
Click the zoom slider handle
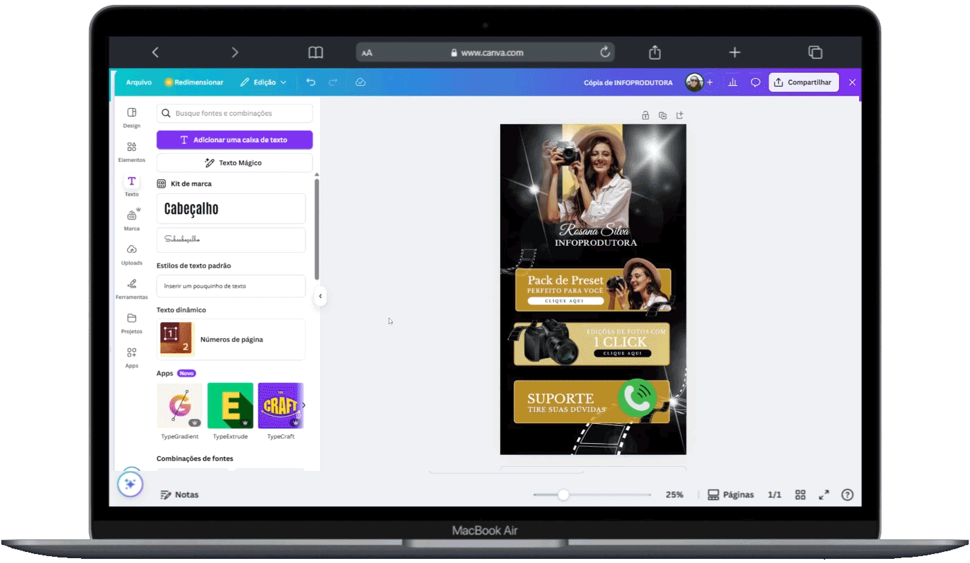[x=563, y=494]
